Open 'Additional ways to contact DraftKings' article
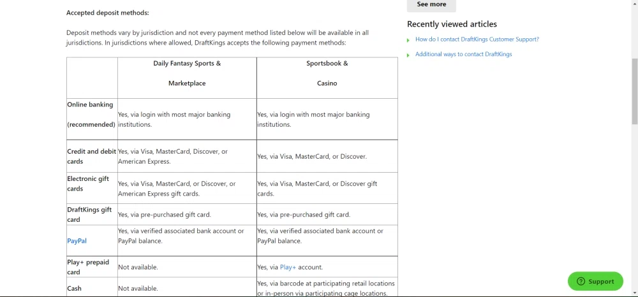Image resolution: width=638 pixels, height=297 pixels. pyautogui.click(x=463, y=54)
